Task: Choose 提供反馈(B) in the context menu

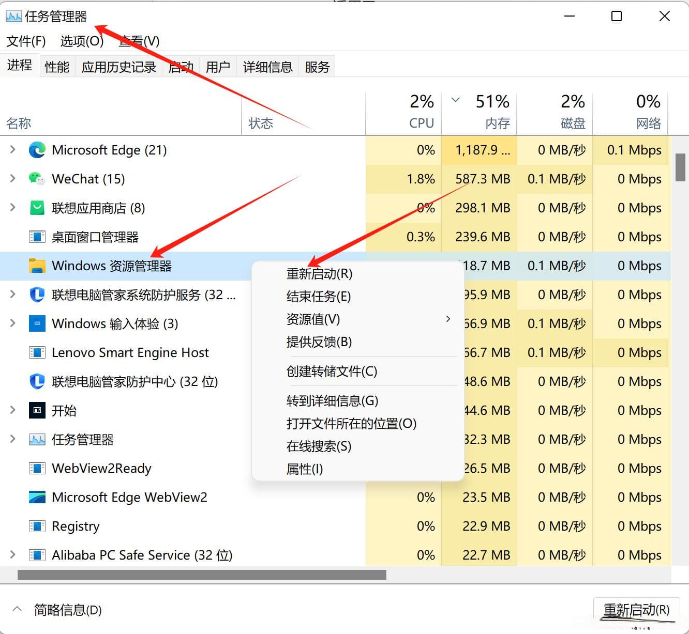Action: (357, 342)
